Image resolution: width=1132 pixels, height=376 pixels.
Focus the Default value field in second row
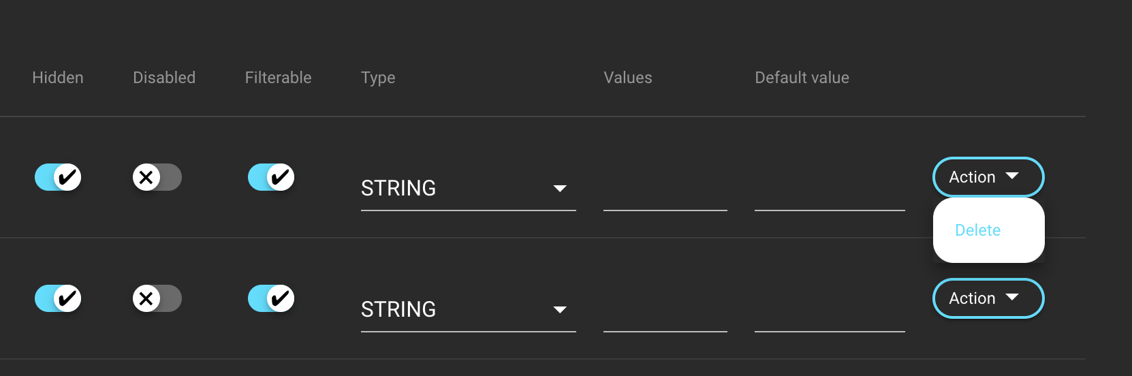829,315
